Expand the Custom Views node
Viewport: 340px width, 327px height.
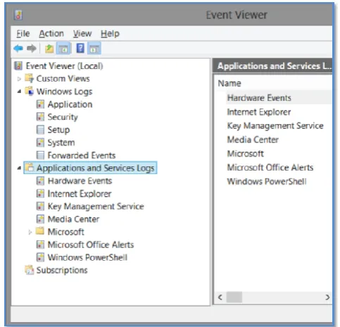(19, 79)
